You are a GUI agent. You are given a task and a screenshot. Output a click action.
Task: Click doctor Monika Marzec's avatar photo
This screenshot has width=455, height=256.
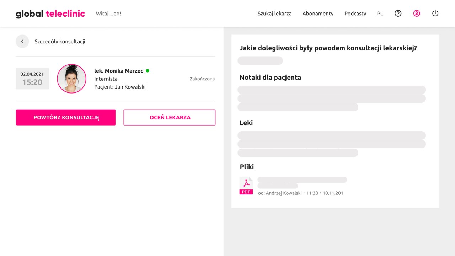pos(71,79)
